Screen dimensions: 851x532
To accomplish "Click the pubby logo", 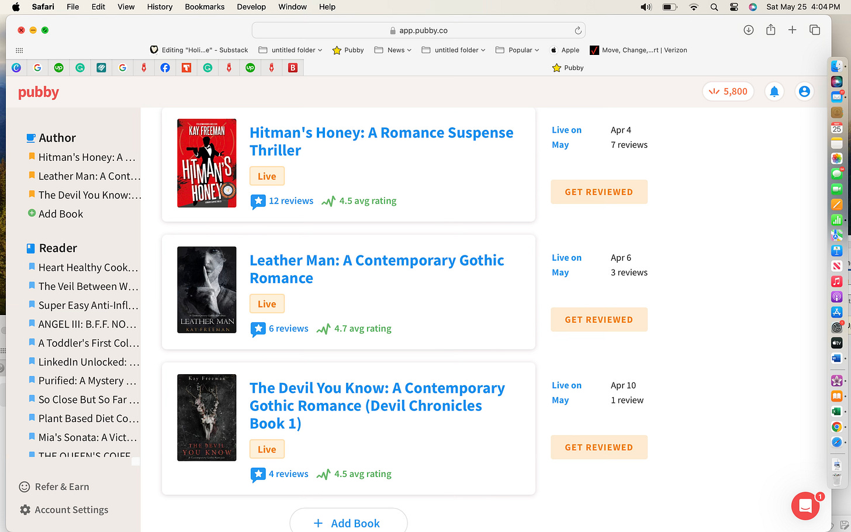I will [39, 92].
